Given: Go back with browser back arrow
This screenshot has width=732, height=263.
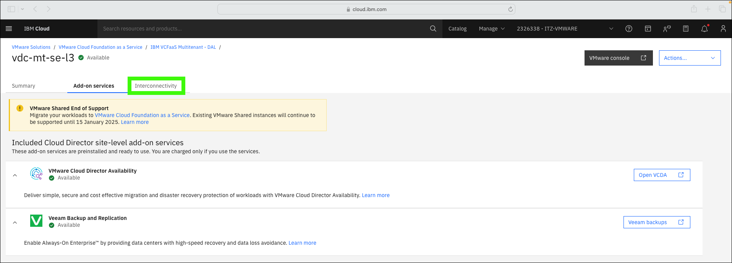Looking at the screenshot, I should (35, 9).
